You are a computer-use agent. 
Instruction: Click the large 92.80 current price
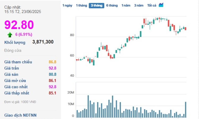(19, 25)
